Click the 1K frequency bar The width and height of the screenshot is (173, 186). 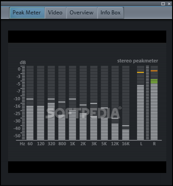tap(72, 103)
